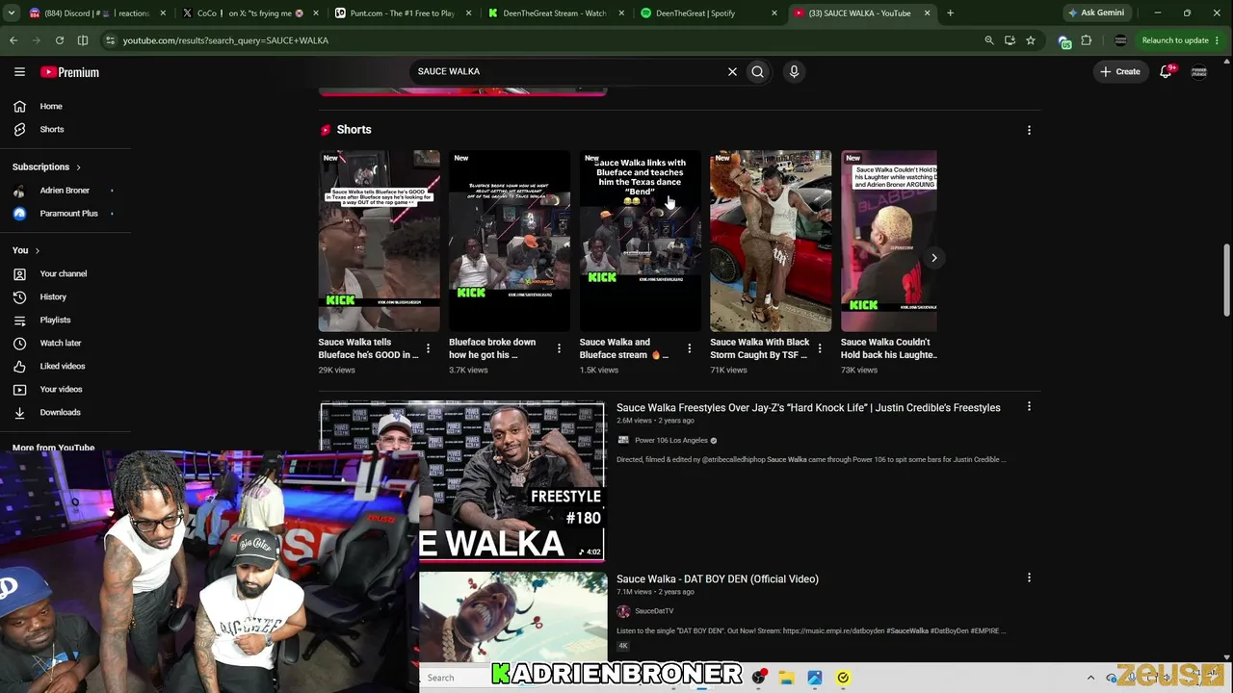Bookmark this page with the star icon

tap(1031, 40)
